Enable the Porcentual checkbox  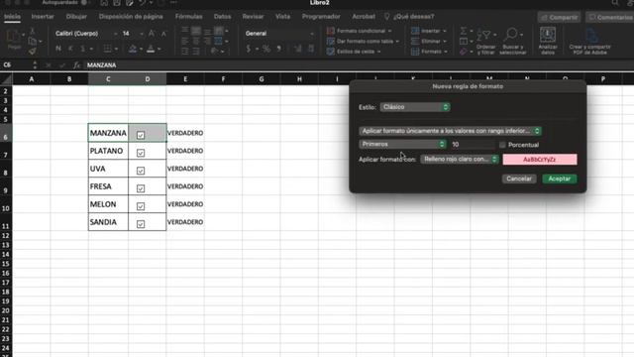pos(502,145)
